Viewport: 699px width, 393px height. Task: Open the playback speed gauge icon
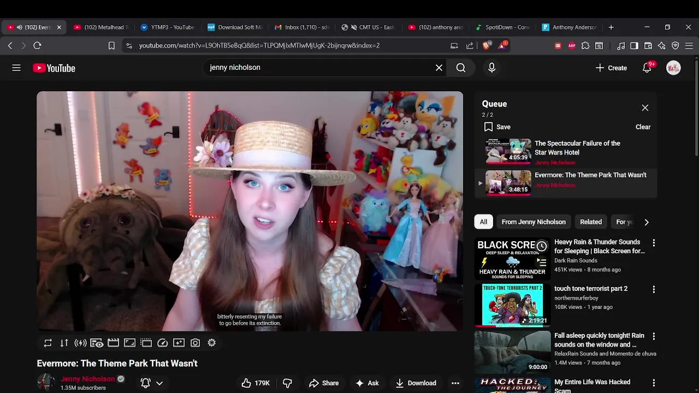point(162,343)
